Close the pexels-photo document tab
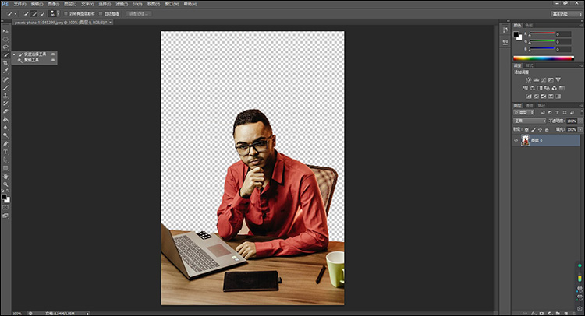The height and width of the screenshot is (316, 585). click(111, 23)
